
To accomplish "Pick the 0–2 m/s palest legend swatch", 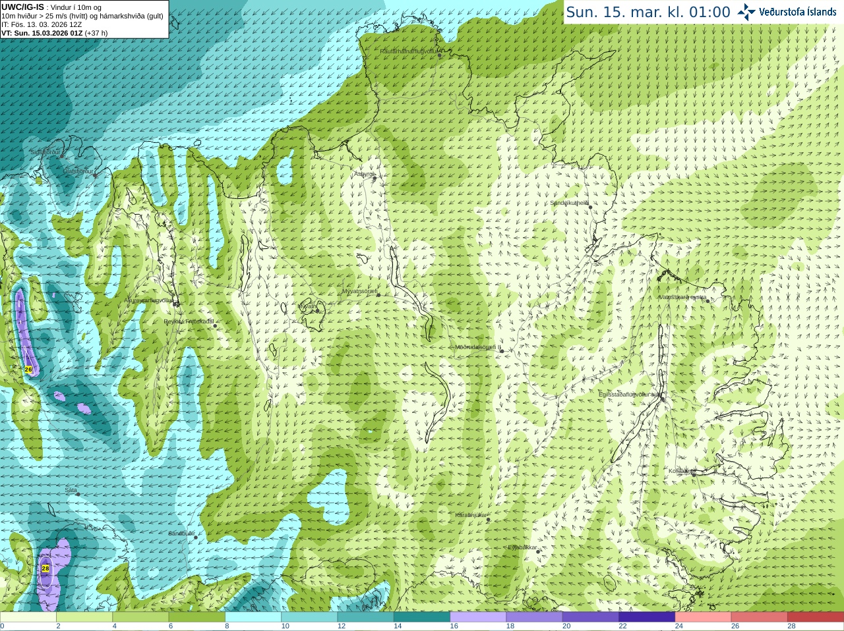I will coord(28,617).
